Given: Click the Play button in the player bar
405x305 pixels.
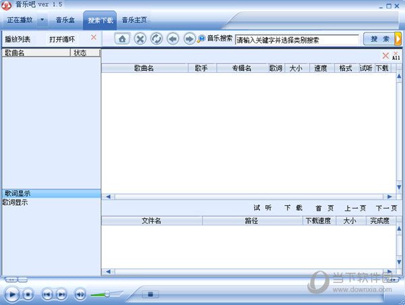Looking at the screenshot, I should coord(12,294).
